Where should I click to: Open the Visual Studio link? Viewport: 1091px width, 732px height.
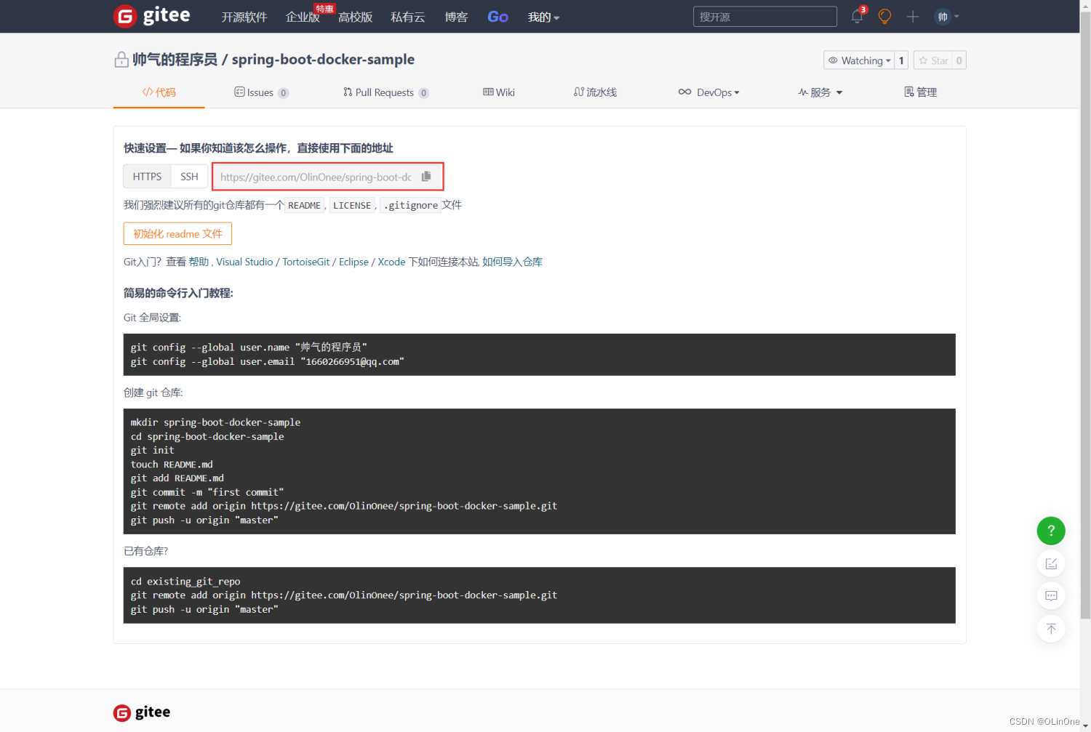244,262
